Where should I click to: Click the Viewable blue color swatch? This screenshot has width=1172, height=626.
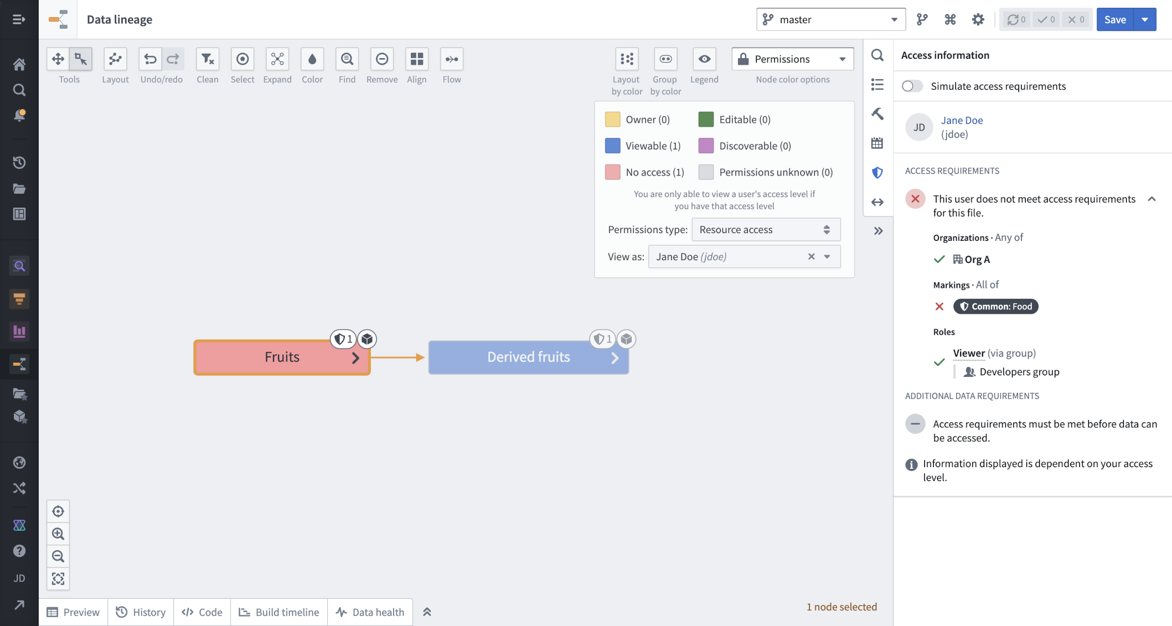[x=612, y=146]
